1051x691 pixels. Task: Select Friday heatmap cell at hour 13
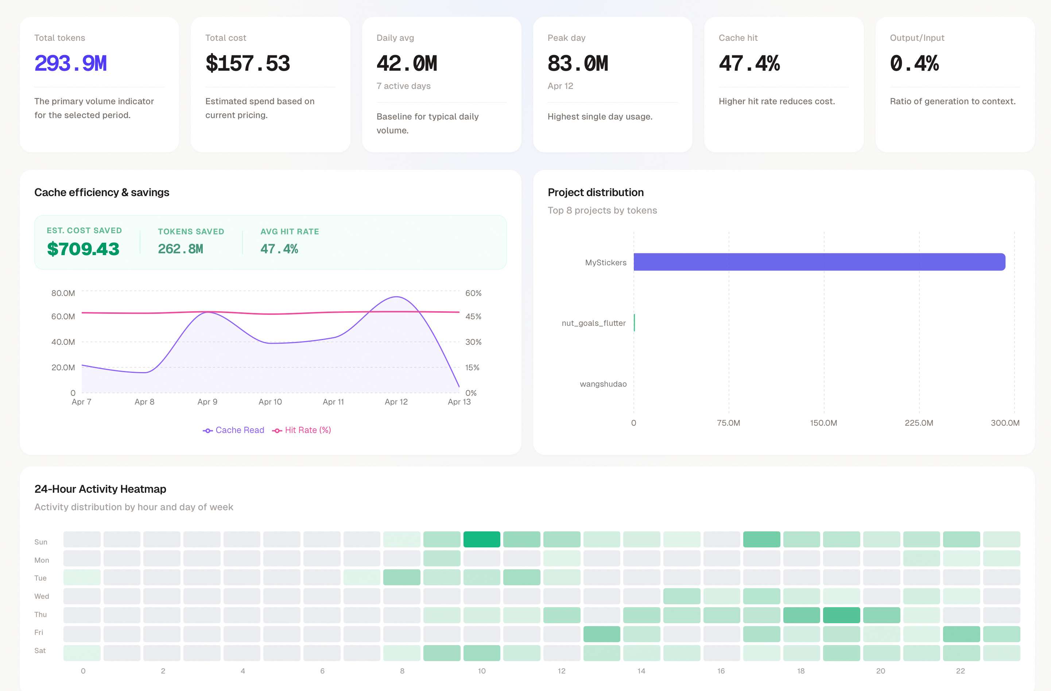click(601, 634)
